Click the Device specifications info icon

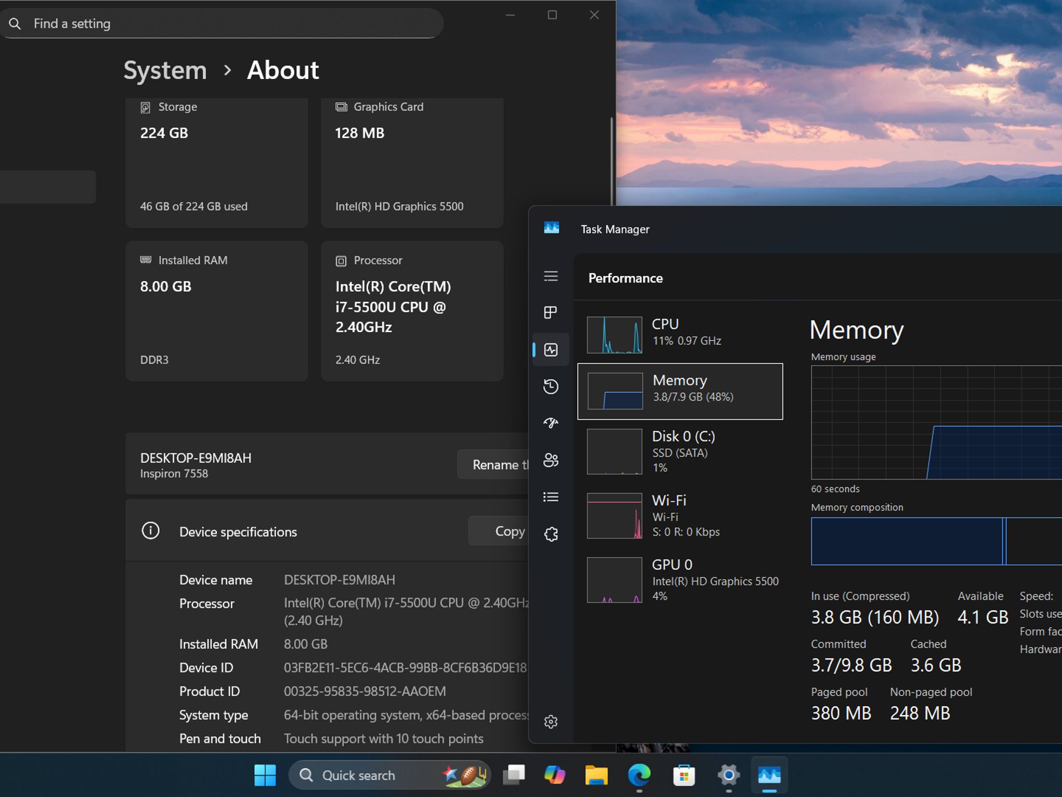tap(150, 531)
